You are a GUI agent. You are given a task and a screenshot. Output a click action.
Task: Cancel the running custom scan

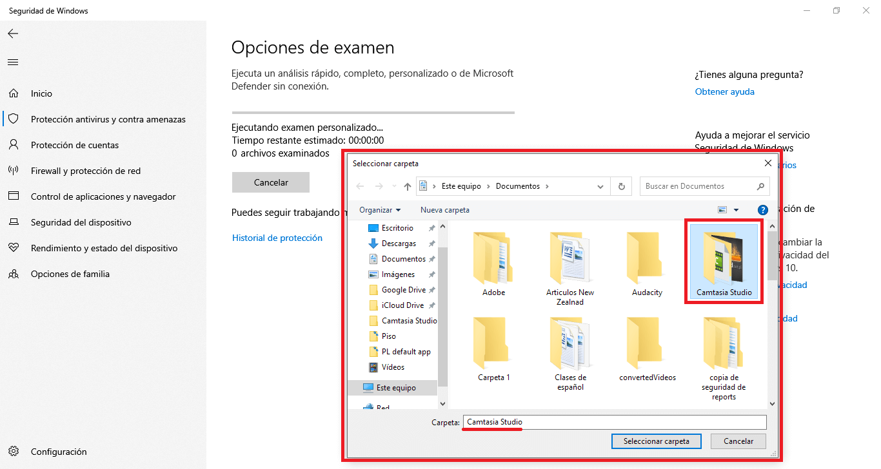click(271, 182)
